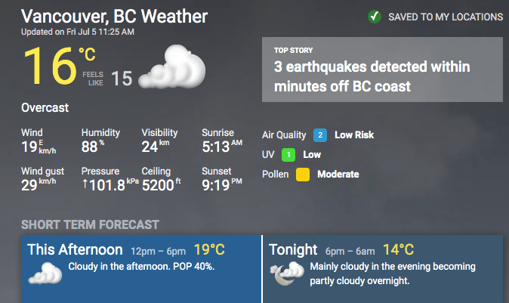Click the Short Term Forecast header
Image resolution: width=509 pixels, height=303 pixels.
point(90,224)
